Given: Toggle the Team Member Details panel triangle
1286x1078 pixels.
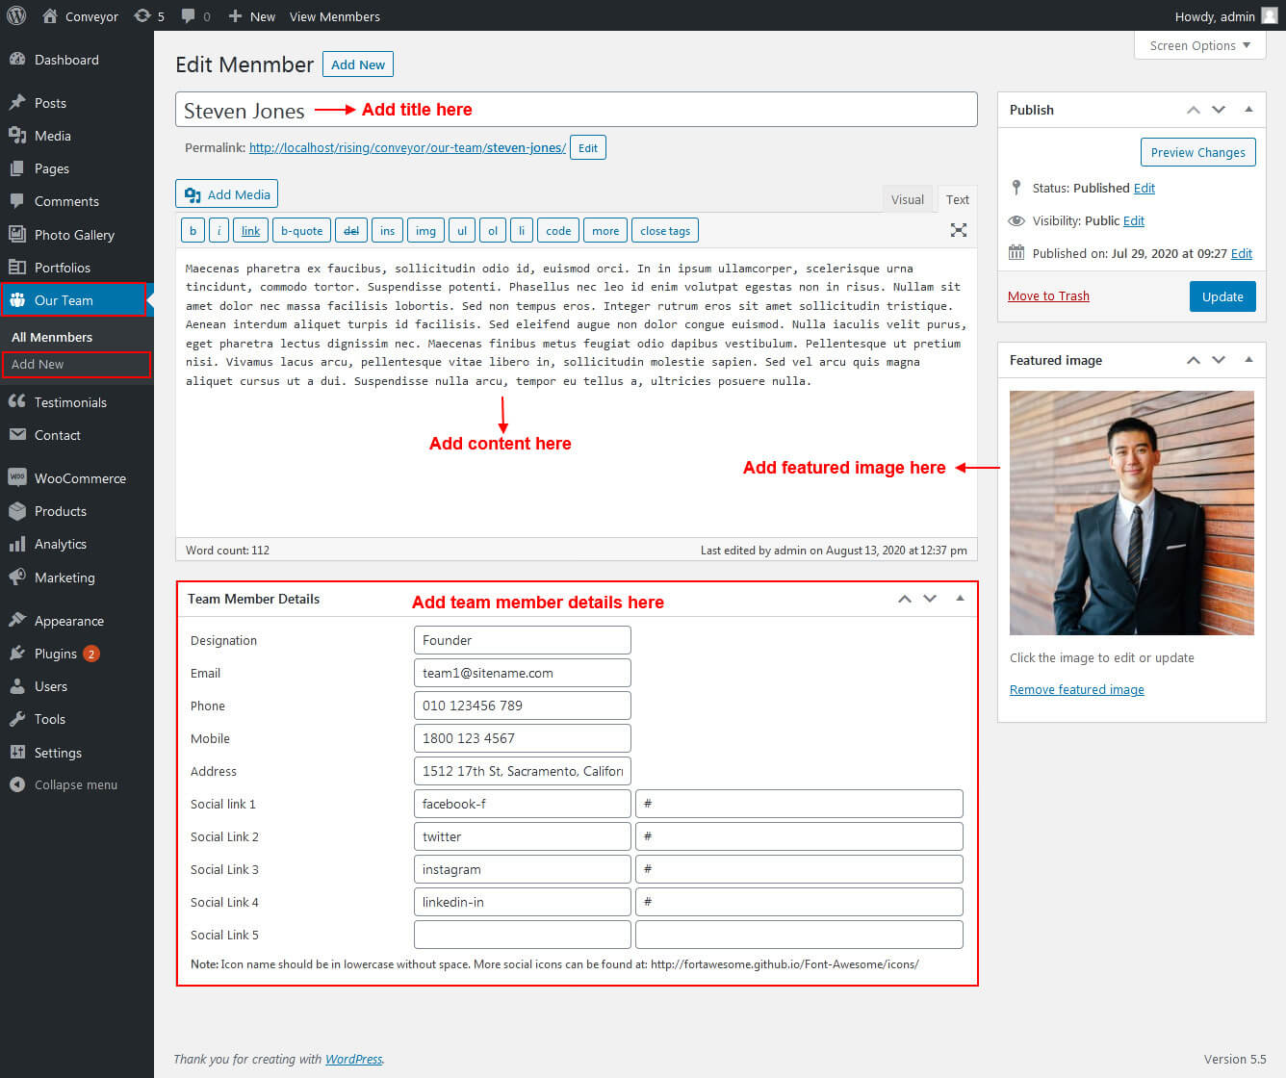Looking at the screenshot, I should click(x=960, y=599).
